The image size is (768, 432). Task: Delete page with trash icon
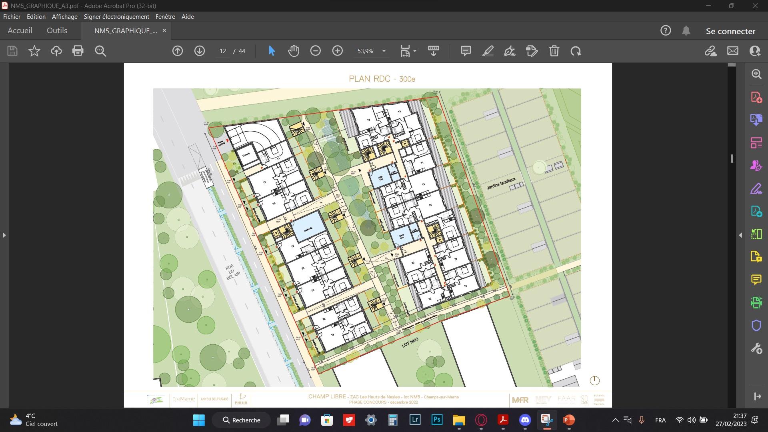(554, 51)
